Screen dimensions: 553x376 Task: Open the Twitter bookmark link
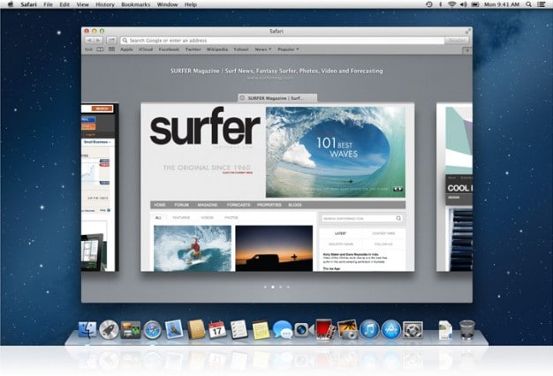tap(193, 49)
